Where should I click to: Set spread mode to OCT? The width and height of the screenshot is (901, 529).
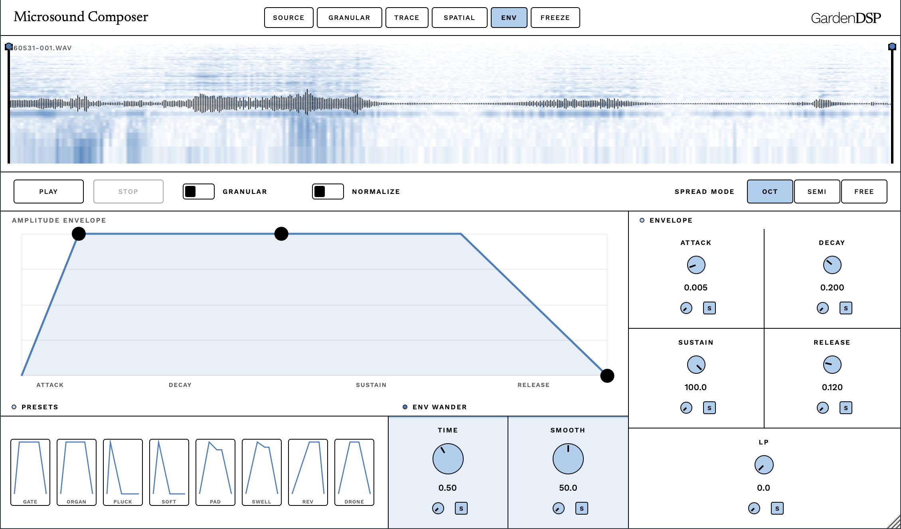click(x=770, y=191)
